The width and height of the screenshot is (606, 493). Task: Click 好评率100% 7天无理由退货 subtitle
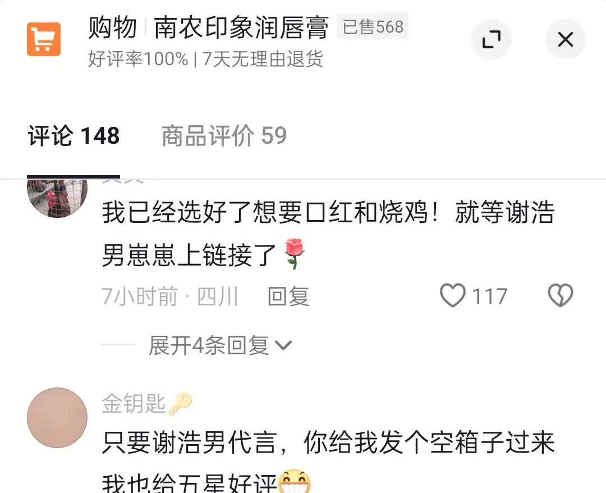pyautogui.click(x=205, y=59)
